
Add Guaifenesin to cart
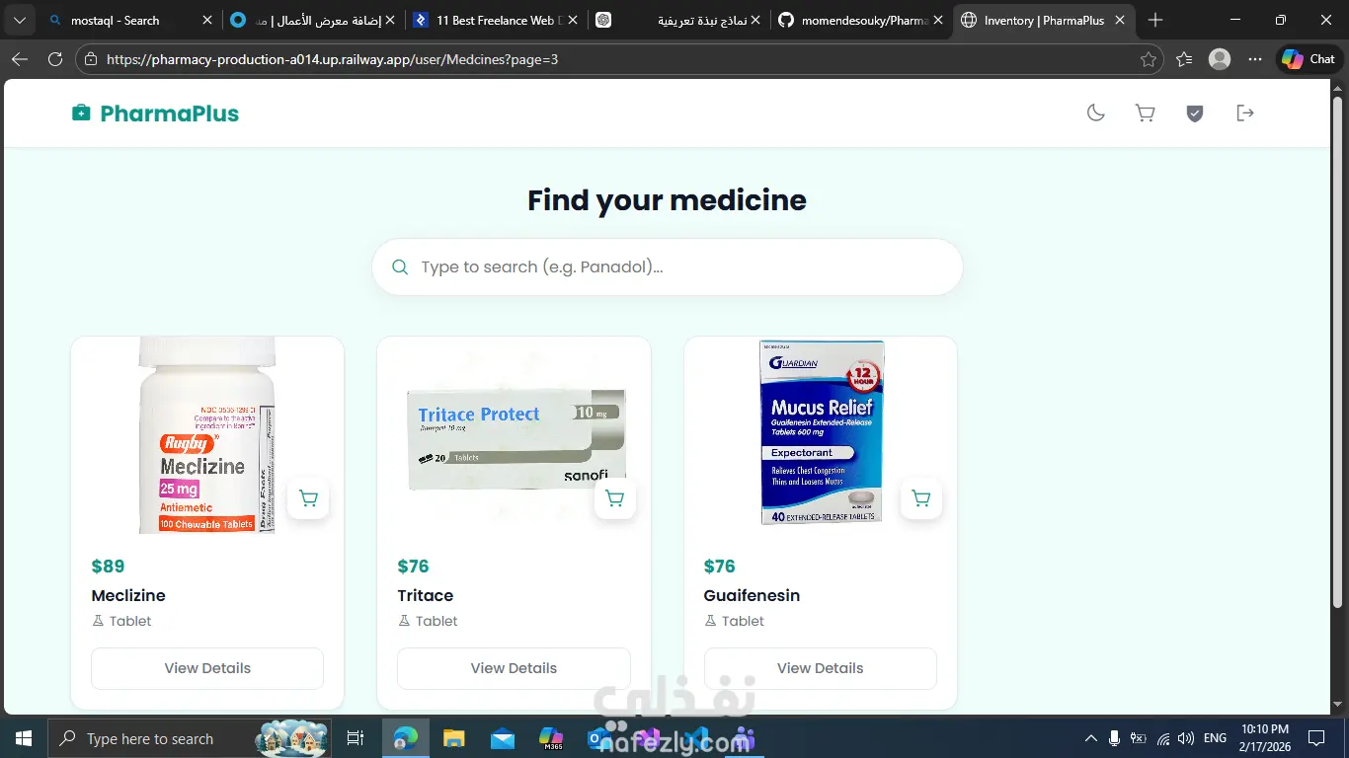coord(921,498)
